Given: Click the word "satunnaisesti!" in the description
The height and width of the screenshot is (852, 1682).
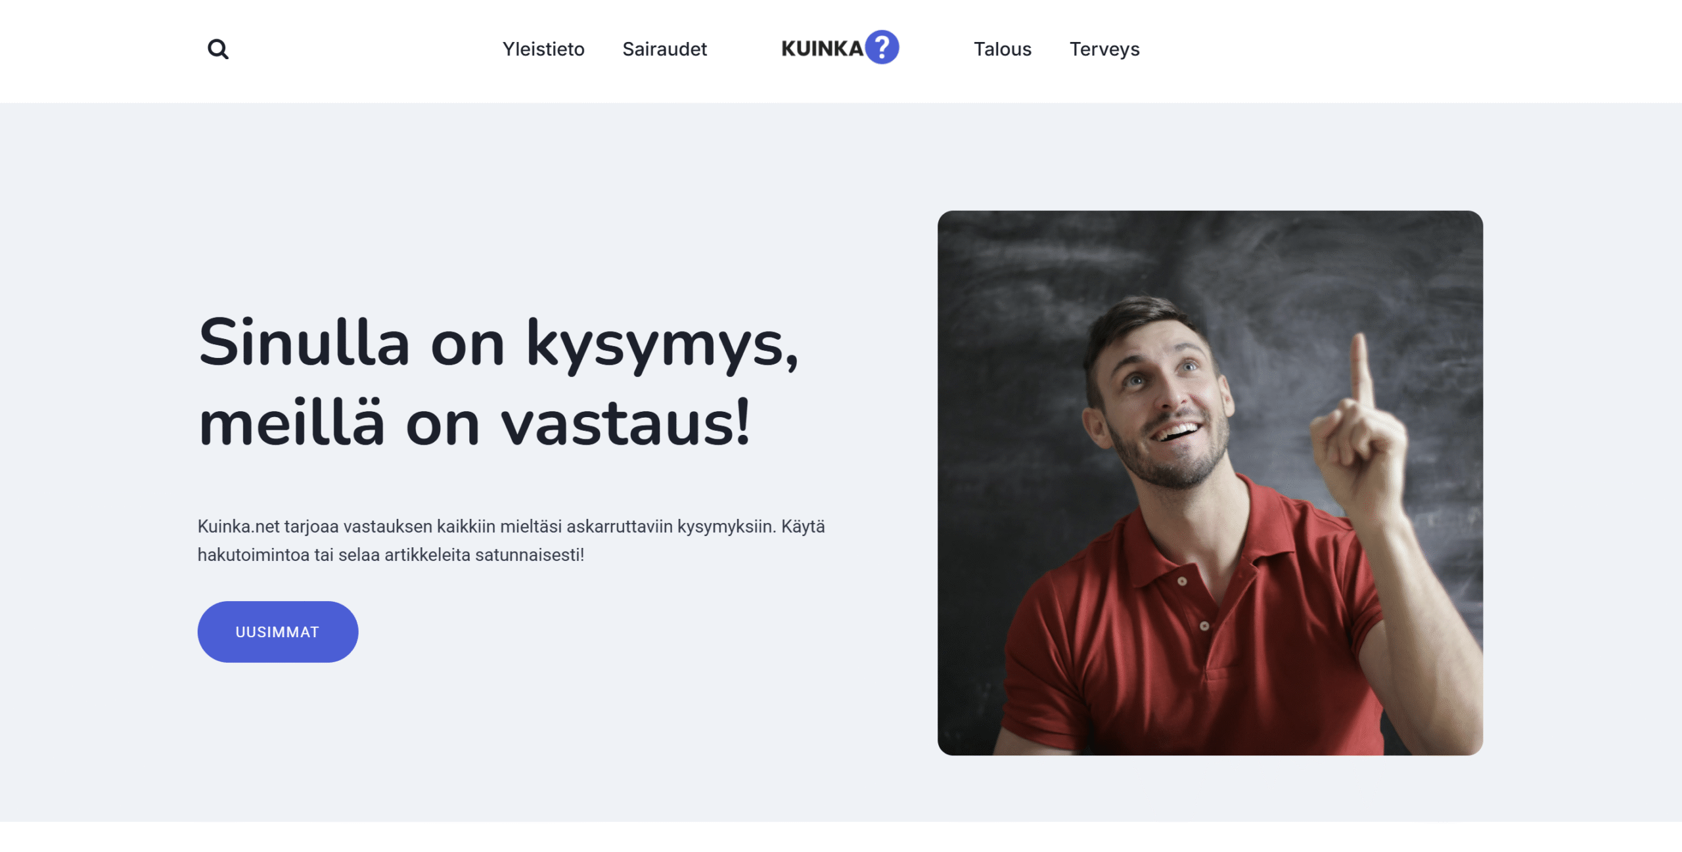Looking at the screenshot, I should pyautogui.click(x=530, y=555).
